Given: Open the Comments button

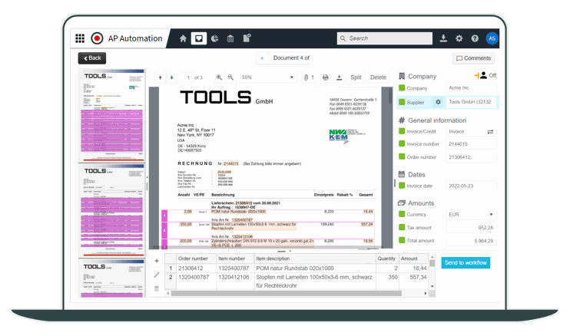Looking at the screenshot, I should (x=473, y=58).
